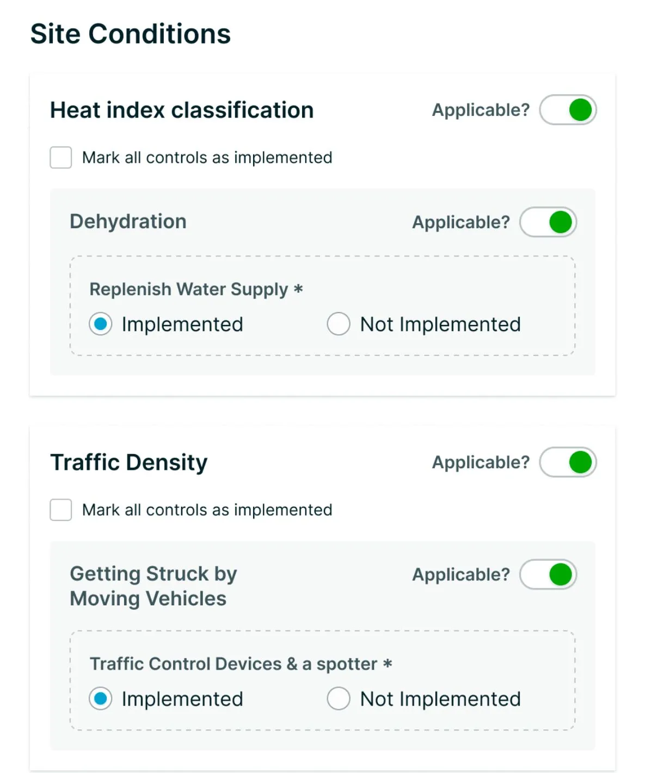This screenshot has height=773, width=645.
Task: Click the 'Applicable?' text beside Dehydration
Action: coord(461,222)
